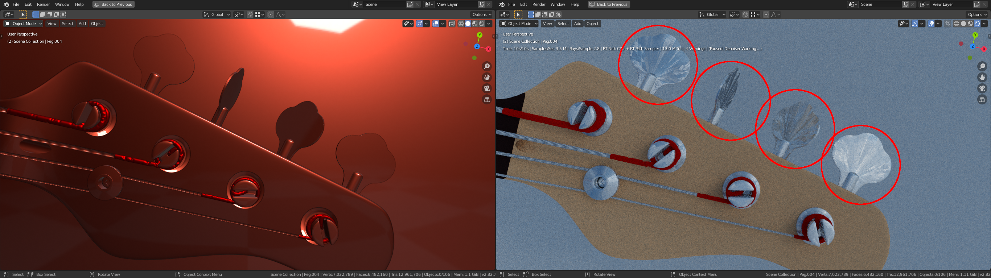Click the new scene icon in right window
991x278 pixels.
(x=905, y=4)
